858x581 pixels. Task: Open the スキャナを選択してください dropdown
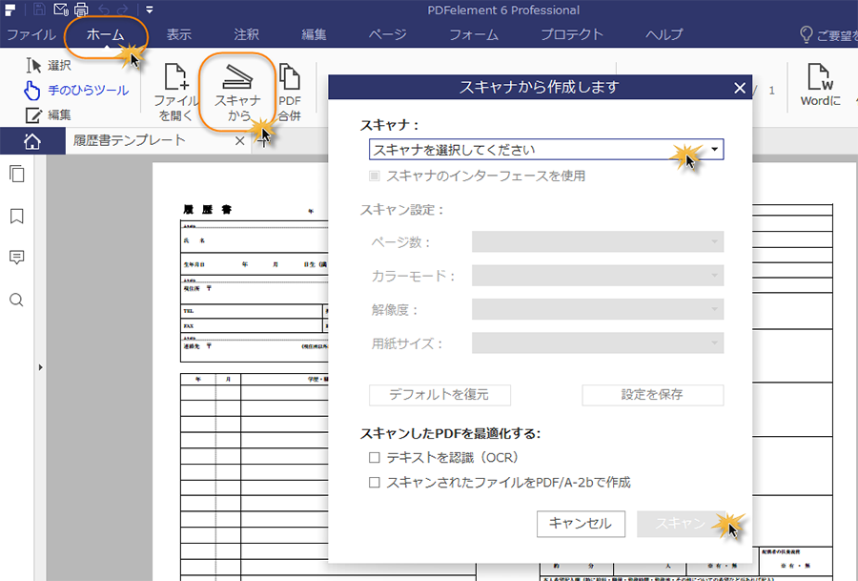(x=546, y=150)
